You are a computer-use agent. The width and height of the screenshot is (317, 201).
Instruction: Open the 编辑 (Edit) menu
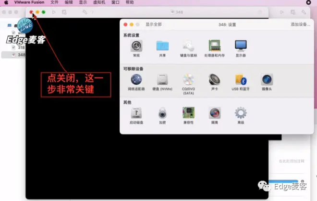[x=69, y=2]
